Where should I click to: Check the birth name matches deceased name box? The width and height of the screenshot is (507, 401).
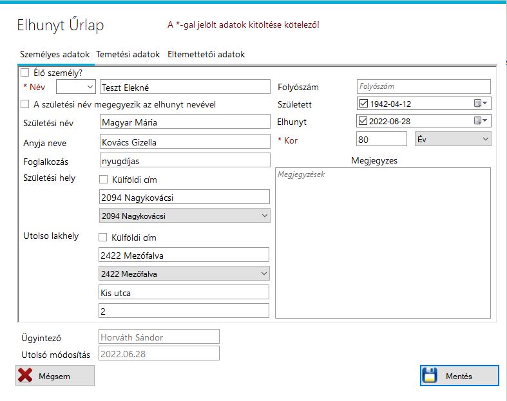pyautogui.click(x=25, y=104)
